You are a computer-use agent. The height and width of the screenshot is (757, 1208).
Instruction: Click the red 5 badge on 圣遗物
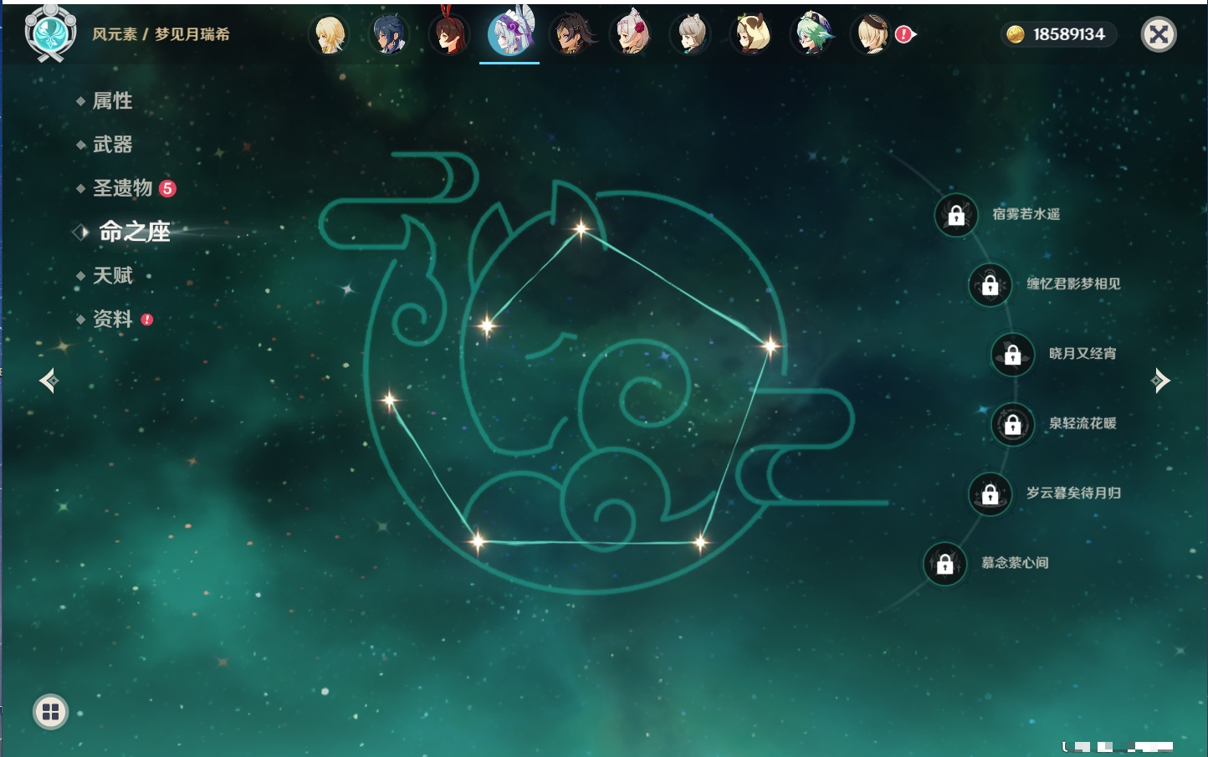(167, 188)
